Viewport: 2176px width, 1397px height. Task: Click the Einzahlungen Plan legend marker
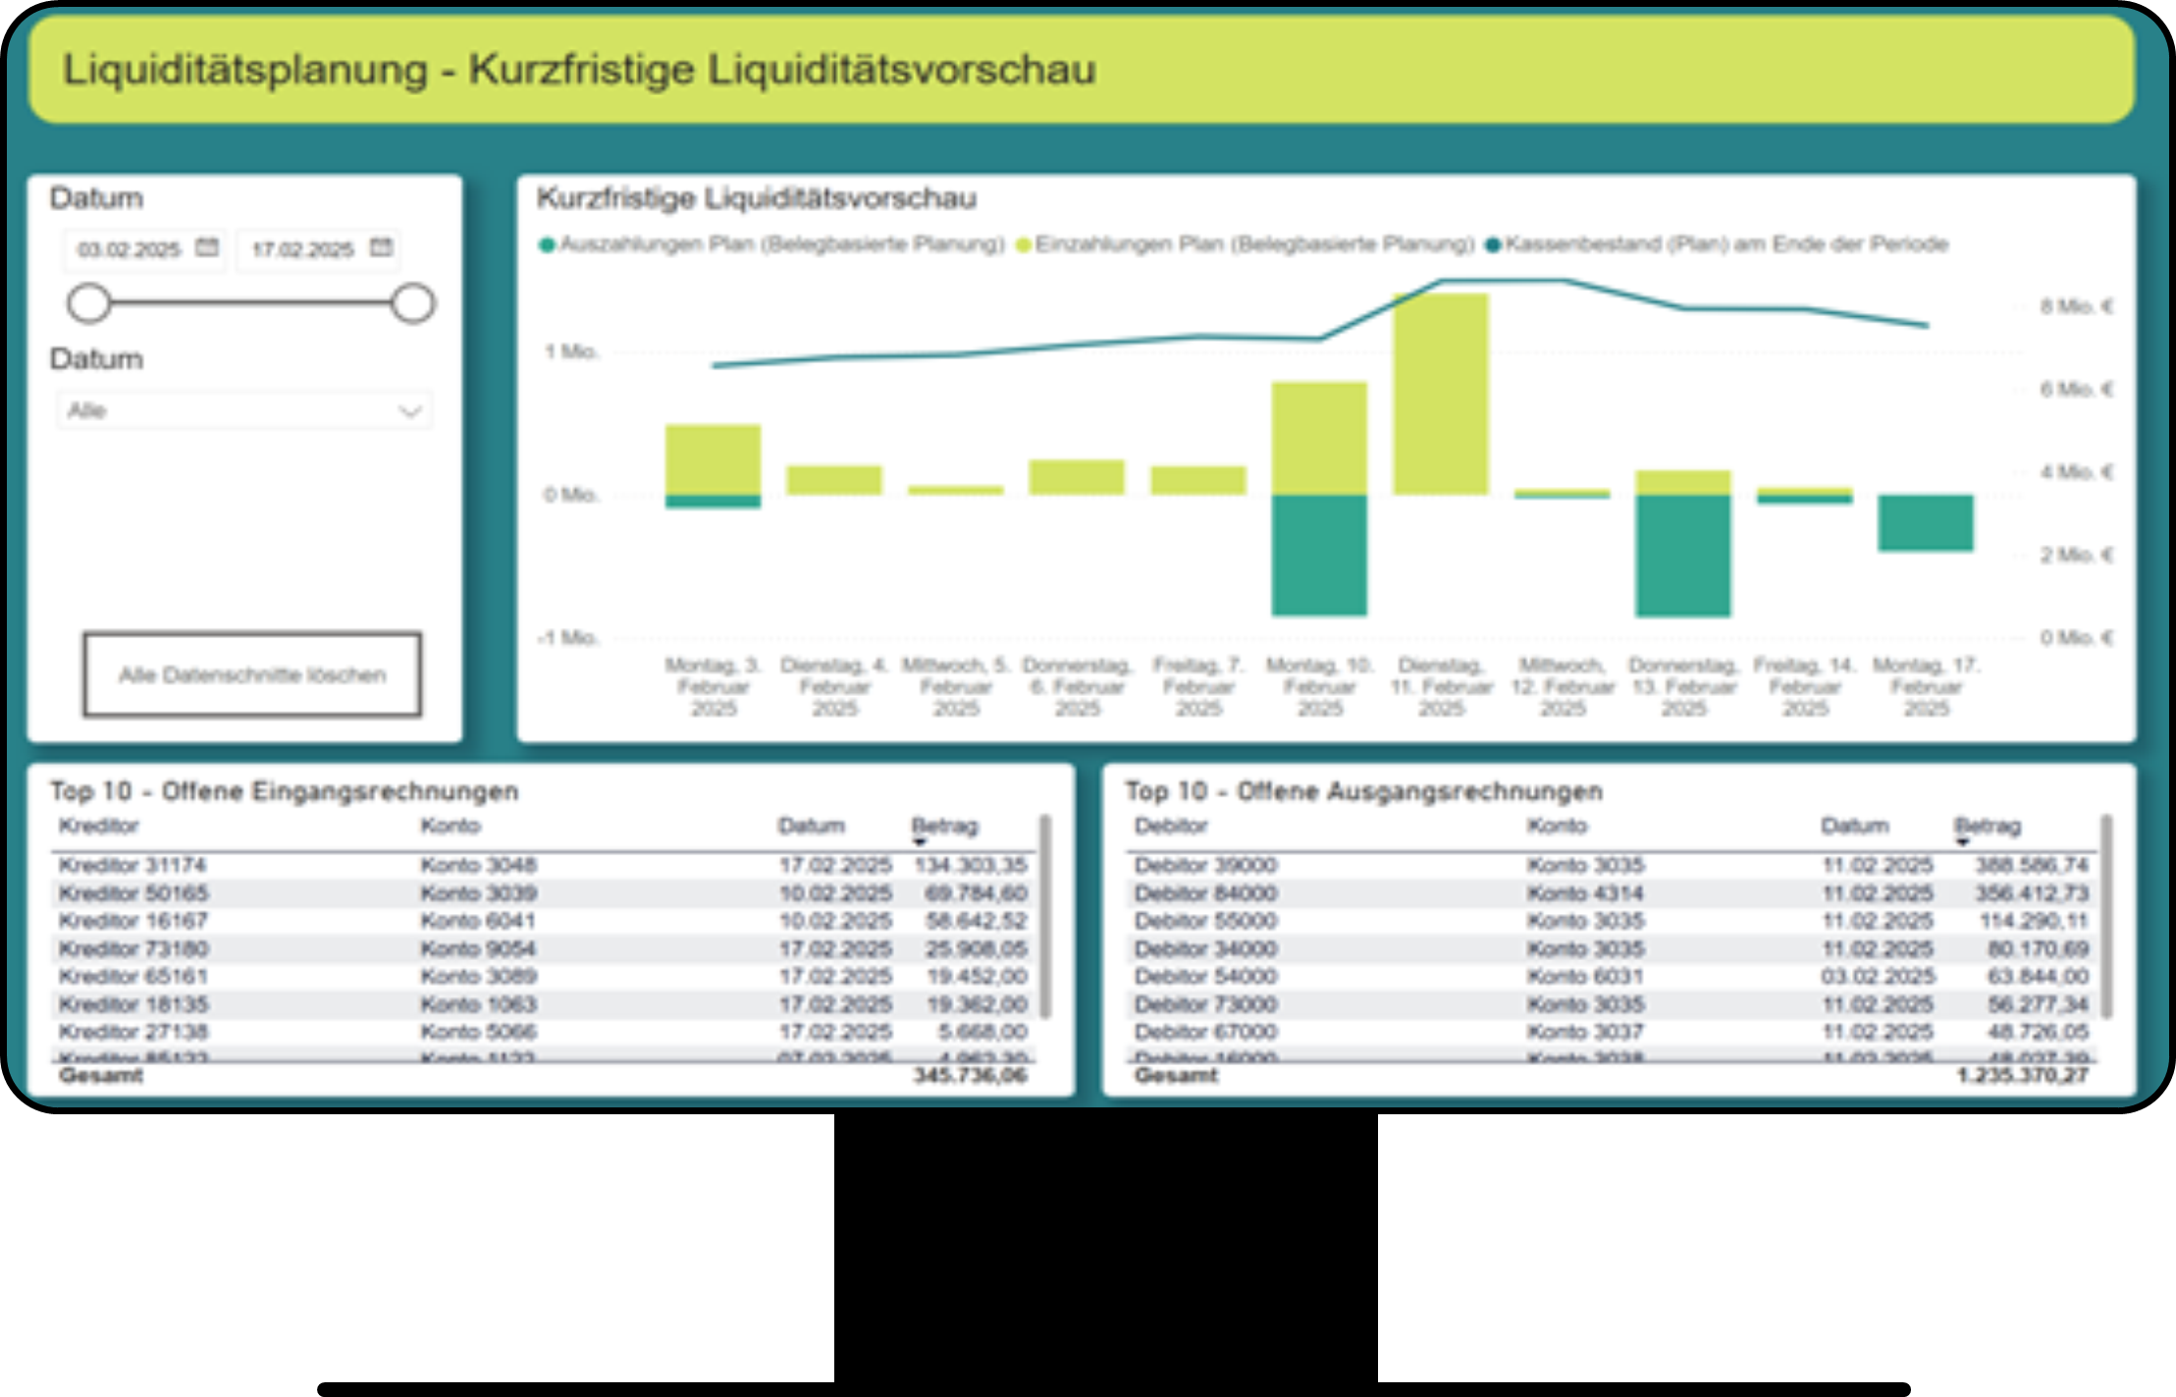tap(1023, 244)
